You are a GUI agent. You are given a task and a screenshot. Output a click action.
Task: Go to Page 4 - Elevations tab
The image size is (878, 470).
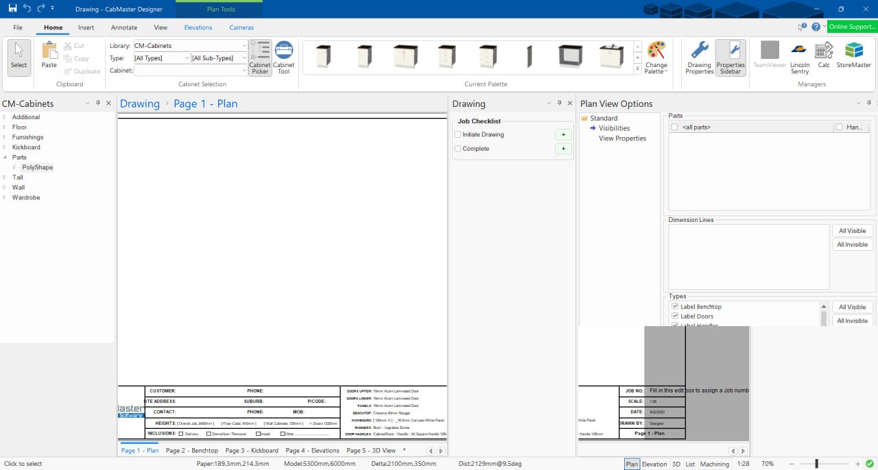[313, 451]
